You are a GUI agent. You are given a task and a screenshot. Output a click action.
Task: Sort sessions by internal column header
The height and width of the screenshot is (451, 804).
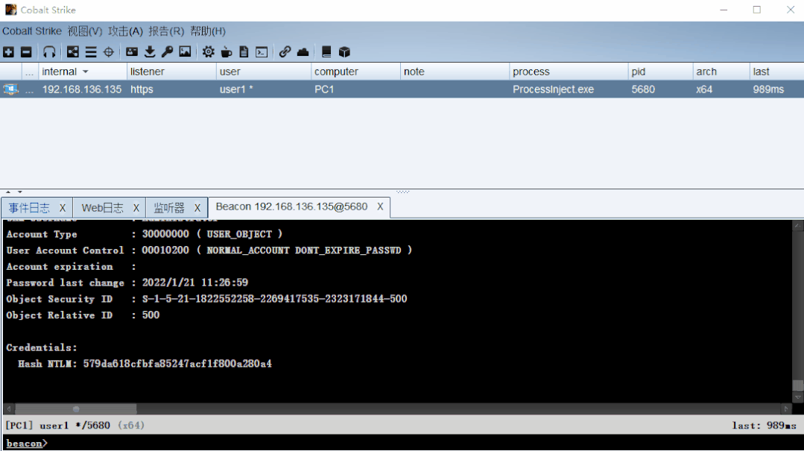pos(82,72)
